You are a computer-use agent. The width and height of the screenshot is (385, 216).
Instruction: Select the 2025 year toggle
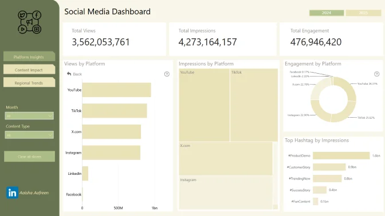coord(363,13)
